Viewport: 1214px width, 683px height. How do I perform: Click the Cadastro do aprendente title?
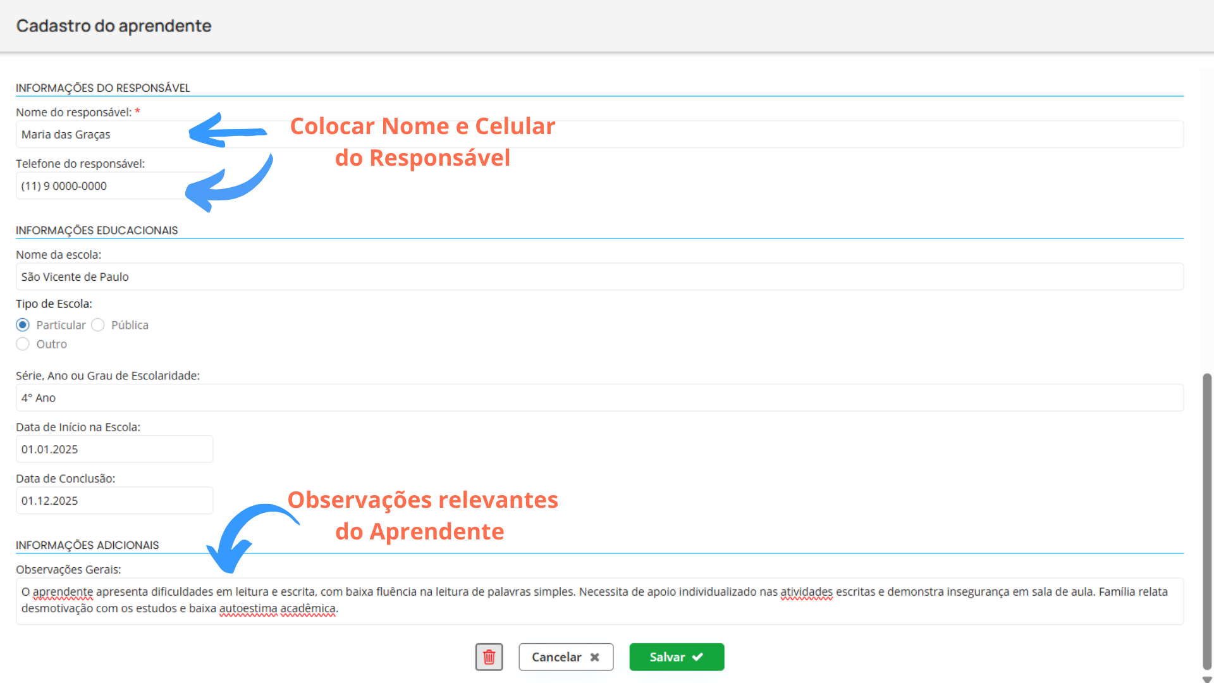tap(114, 26)
